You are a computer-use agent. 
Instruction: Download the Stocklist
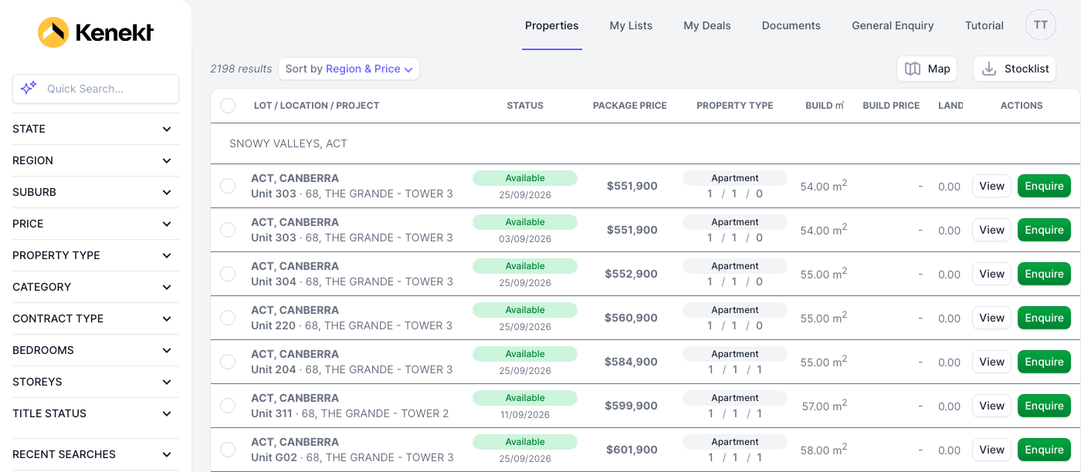(x=1015, y=69)
